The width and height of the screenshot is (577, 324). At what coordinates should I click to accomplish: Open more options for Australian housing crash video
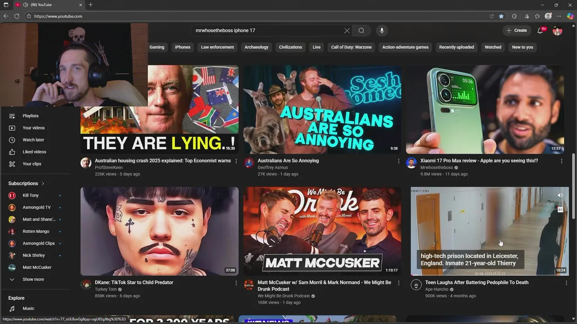[236, 161]
